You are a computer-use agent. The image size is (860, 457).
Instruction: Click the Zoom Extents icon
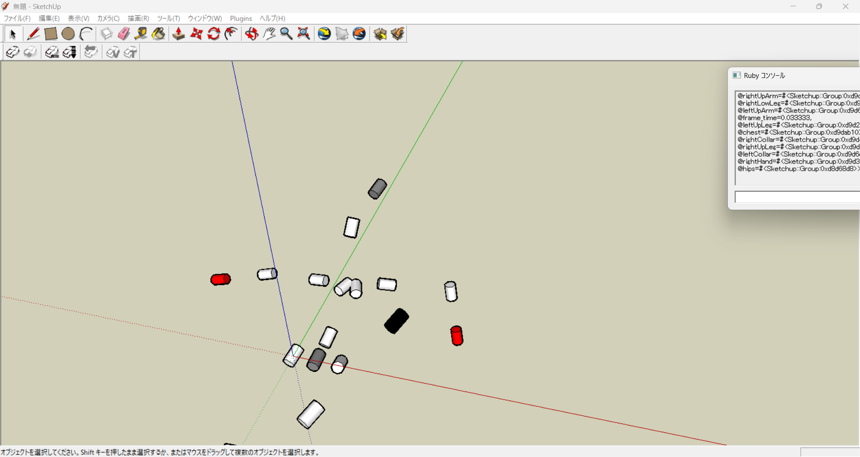304,34
